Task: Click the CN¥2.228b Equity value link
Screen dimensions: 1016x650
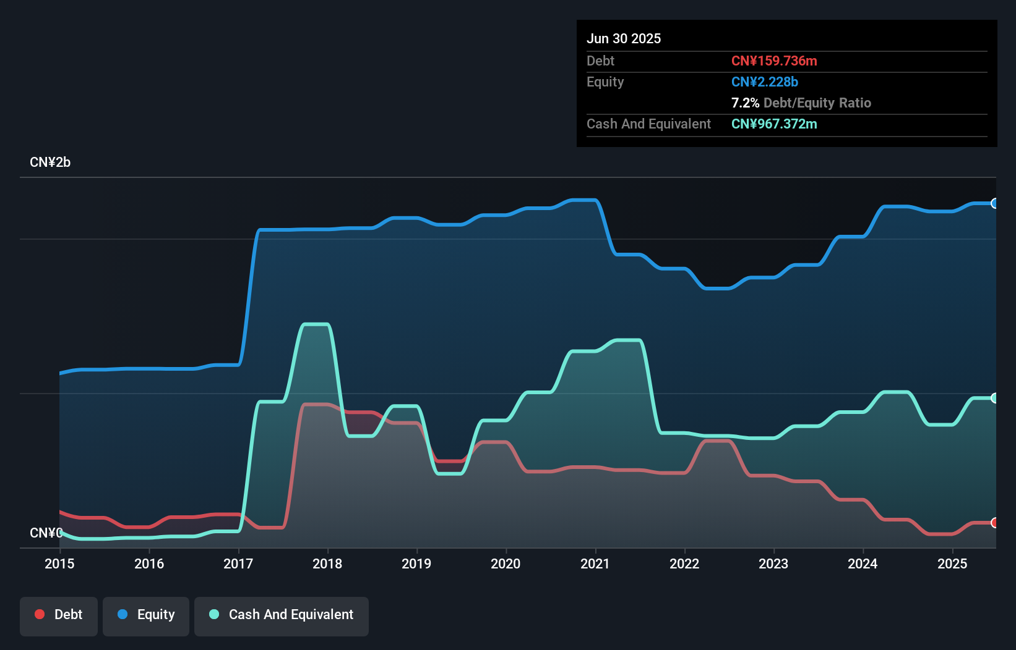Action: point(765,82)
